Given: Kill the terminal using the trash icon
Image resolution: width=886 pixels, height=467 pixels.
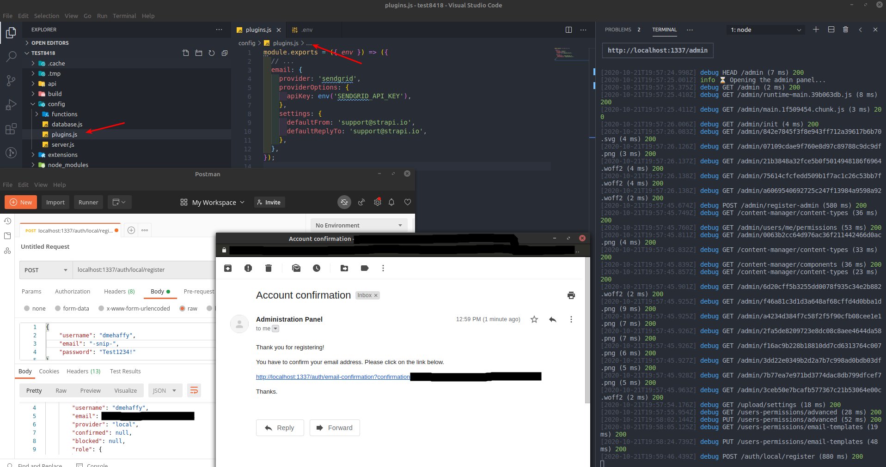Looking at the screenshot, I should (x=845, y=29).
